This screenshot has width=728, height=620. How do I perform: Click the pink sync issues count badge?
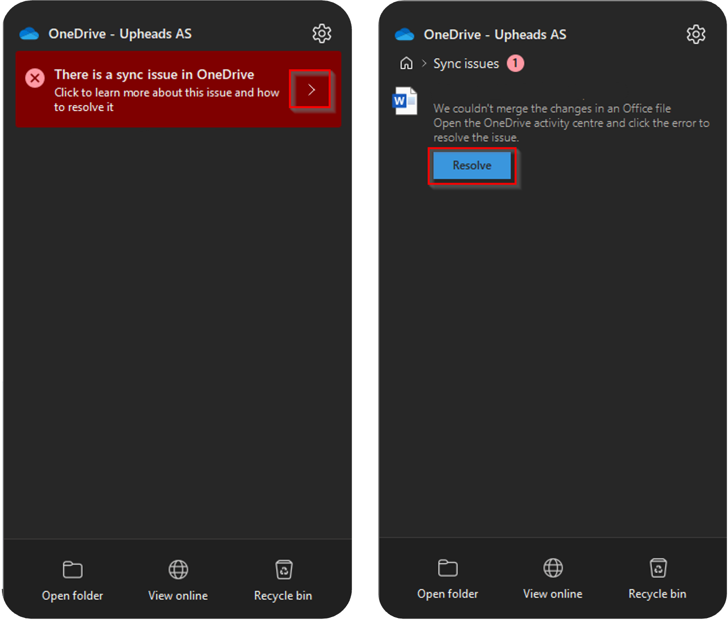click(x=515, y=63)
